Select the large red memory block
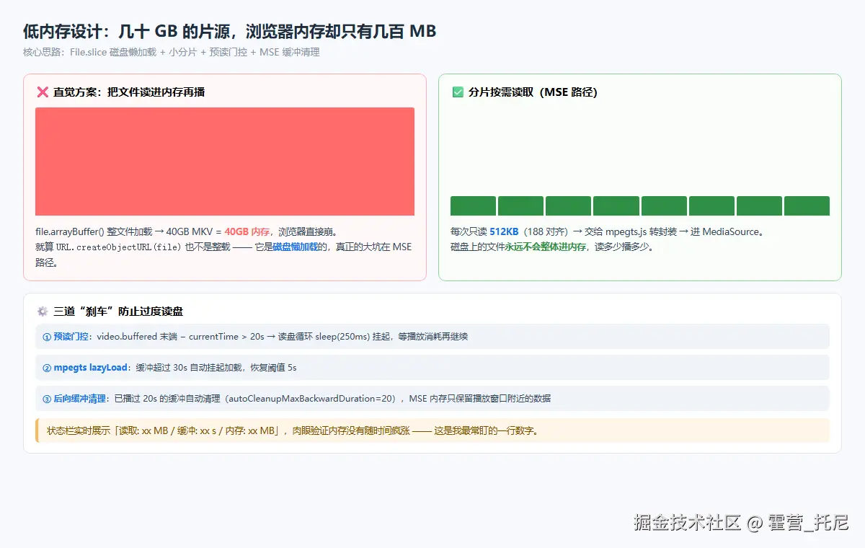 pos(225,162)
